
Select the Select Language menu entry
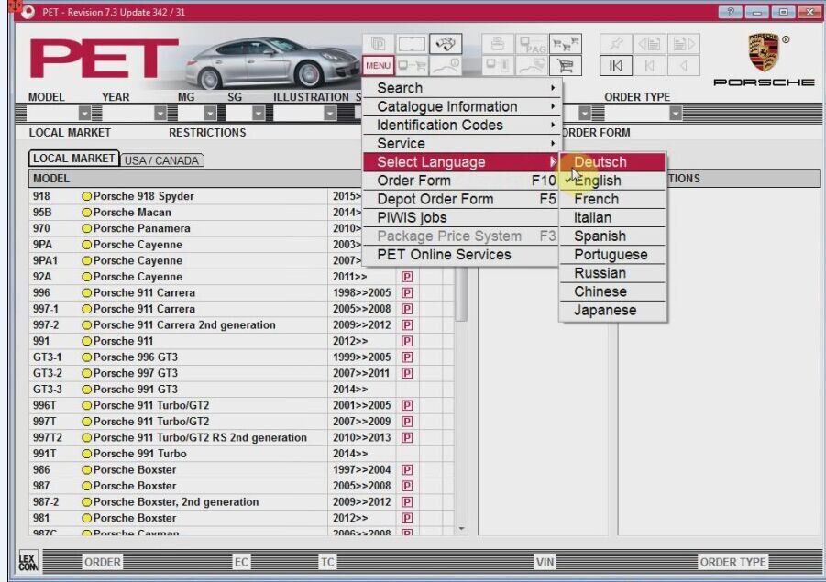coord(462,162)
